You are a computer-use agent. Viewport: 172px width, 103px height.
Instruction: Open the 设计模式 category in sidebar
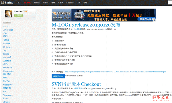coord(7,74)
